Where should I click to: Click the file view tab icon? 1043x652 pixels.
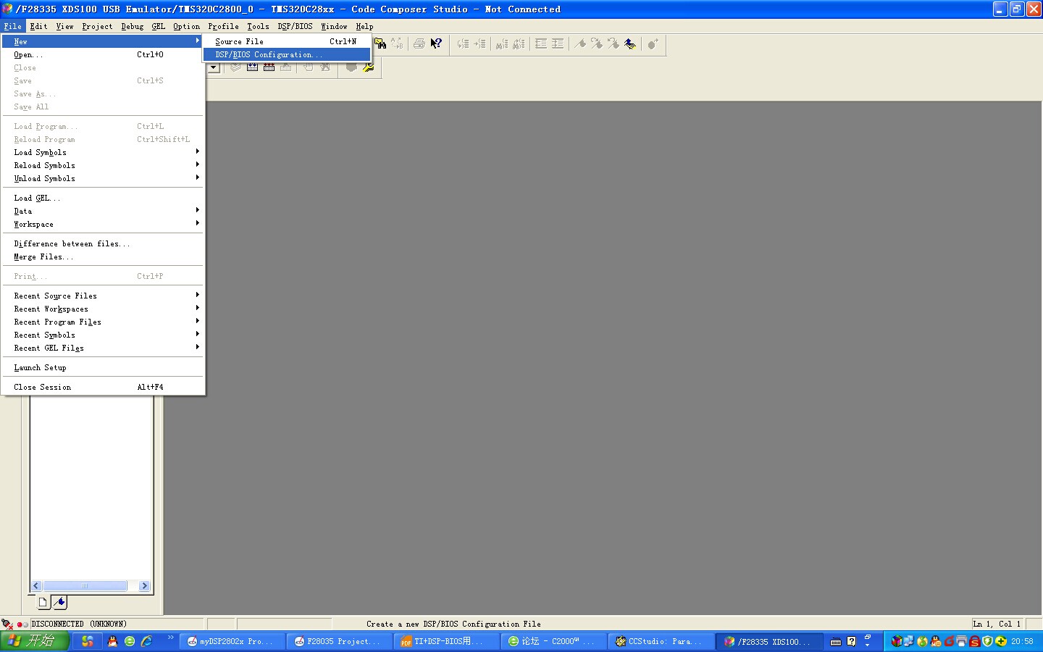(x=43, y=602)
